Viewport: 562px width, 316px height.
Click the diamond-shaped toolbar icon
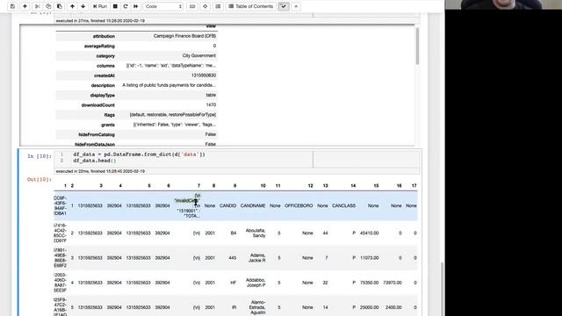(x=205, y=6)
